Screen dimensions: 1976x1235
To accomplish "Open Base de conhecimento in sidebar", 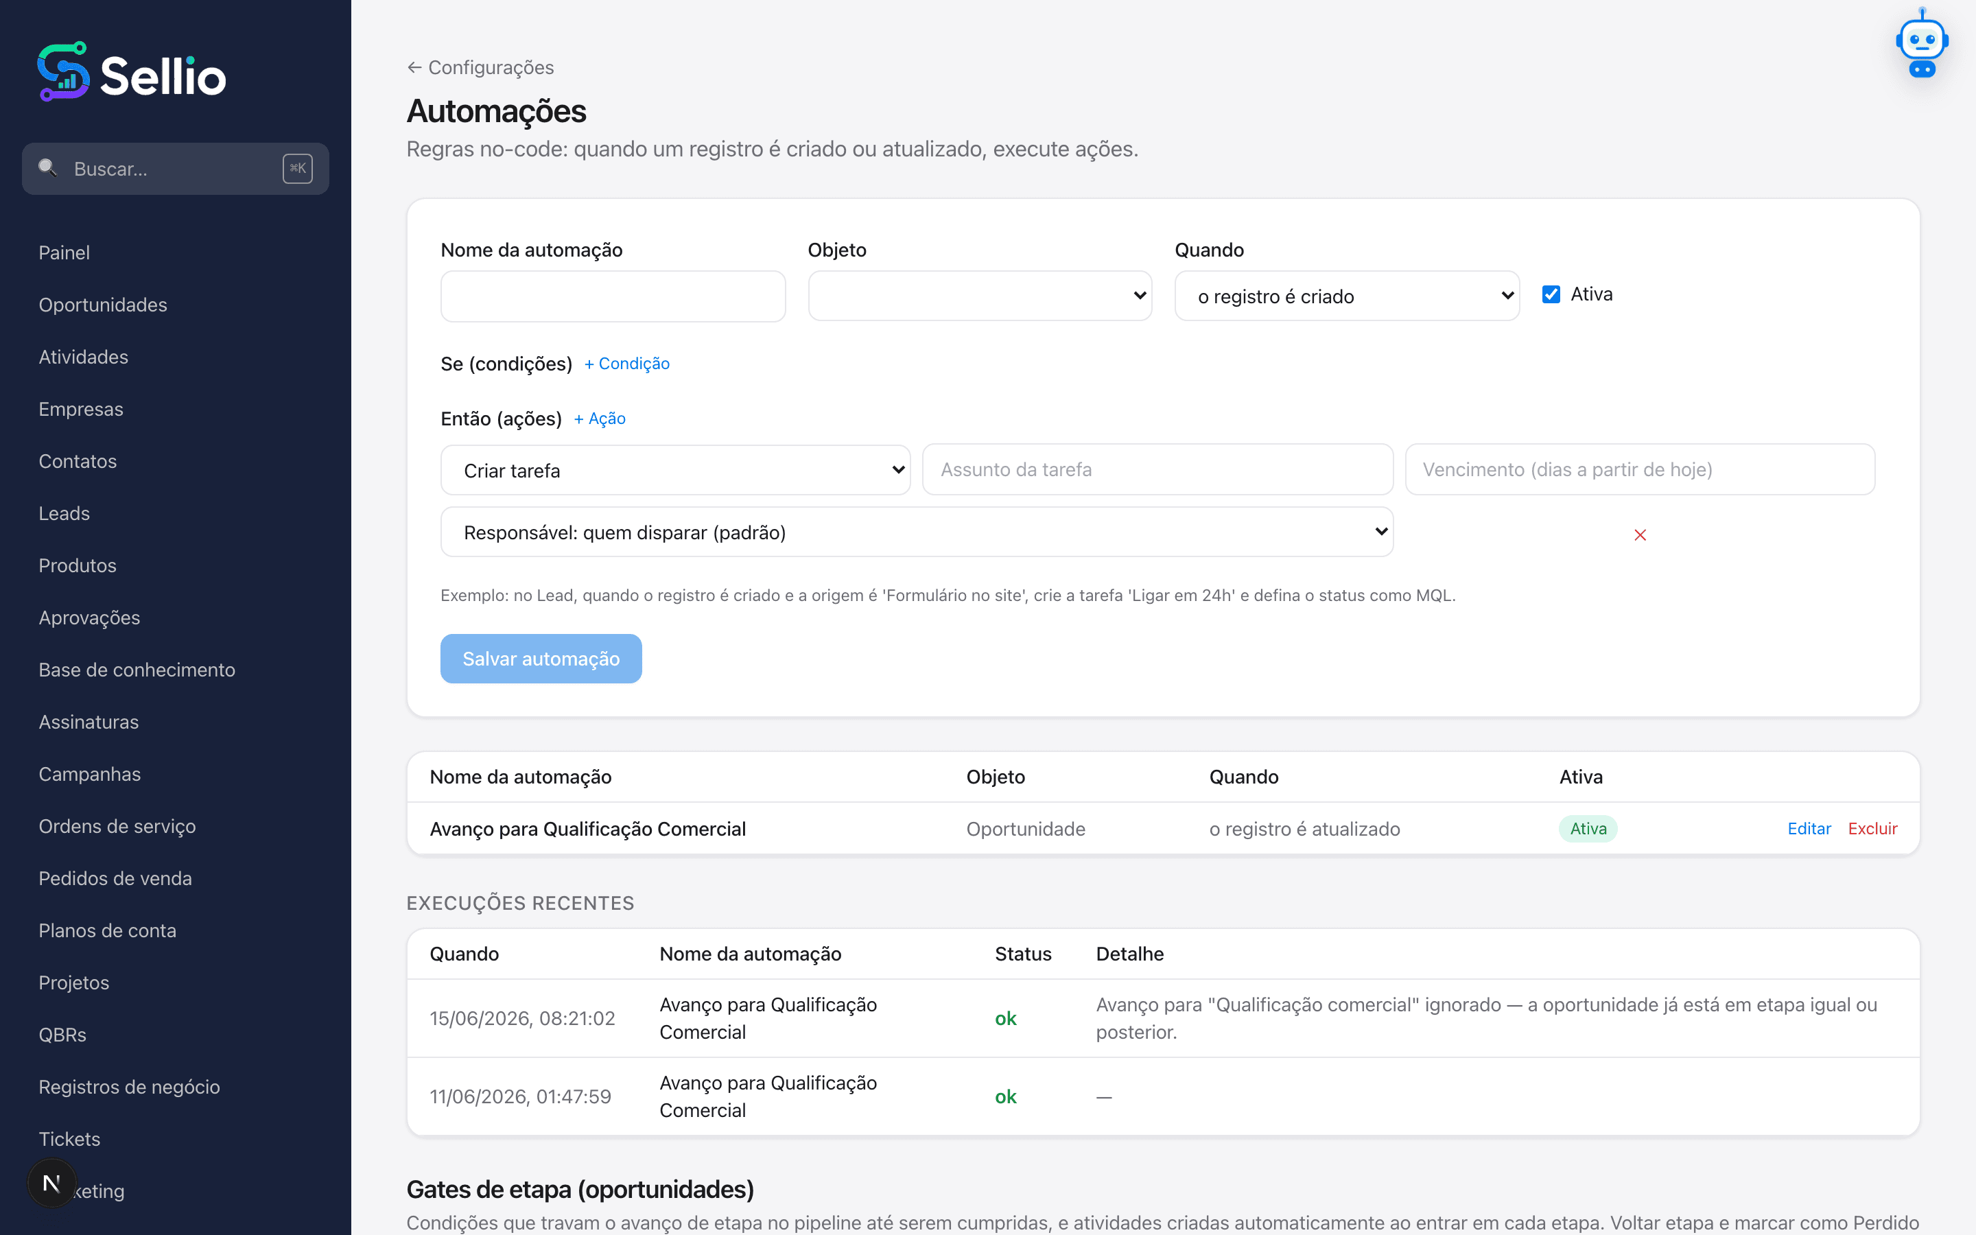I will [x=137, y=670].
